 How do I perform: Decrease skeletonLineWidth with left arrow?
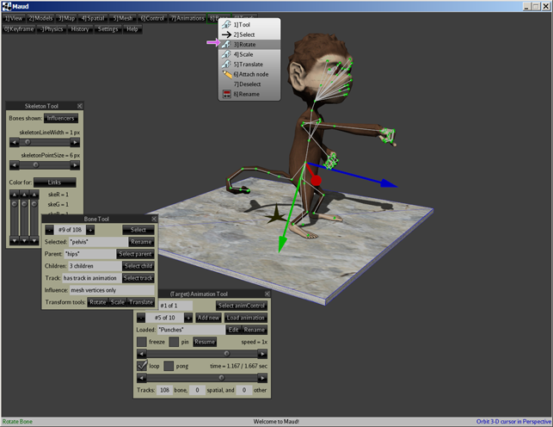point(14,142)
